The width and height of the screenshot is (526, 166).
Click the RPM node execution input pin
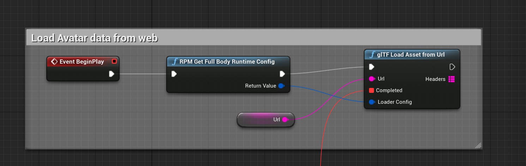(174, 74)
